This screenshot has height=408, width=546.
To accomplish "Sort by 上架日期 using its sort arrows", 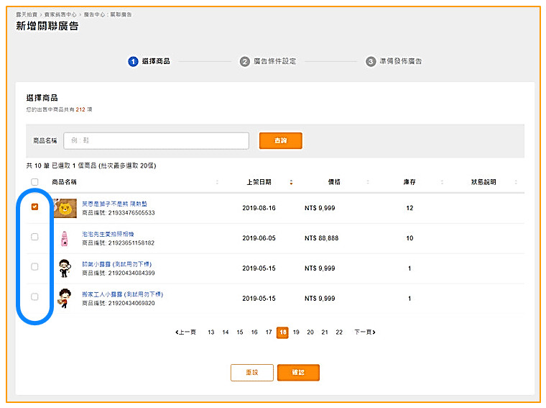I will [x=291, y=182].
